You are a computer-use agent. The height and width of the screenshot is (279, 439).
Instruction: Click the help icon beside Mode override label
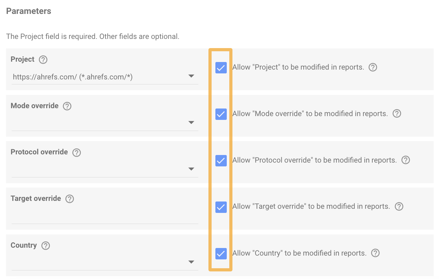click(x=67, y=106)
